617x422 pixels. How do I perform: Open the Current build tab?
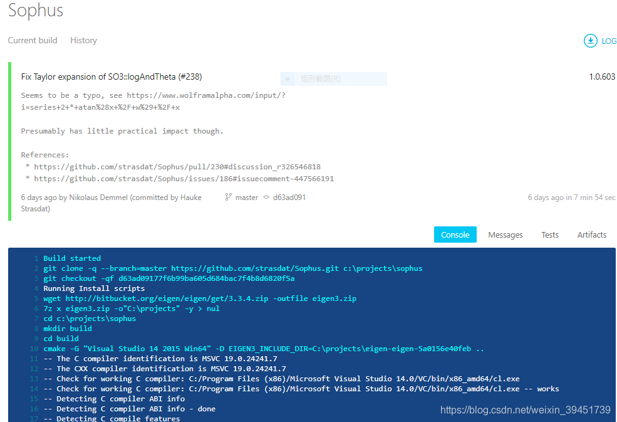pos(33,40)
